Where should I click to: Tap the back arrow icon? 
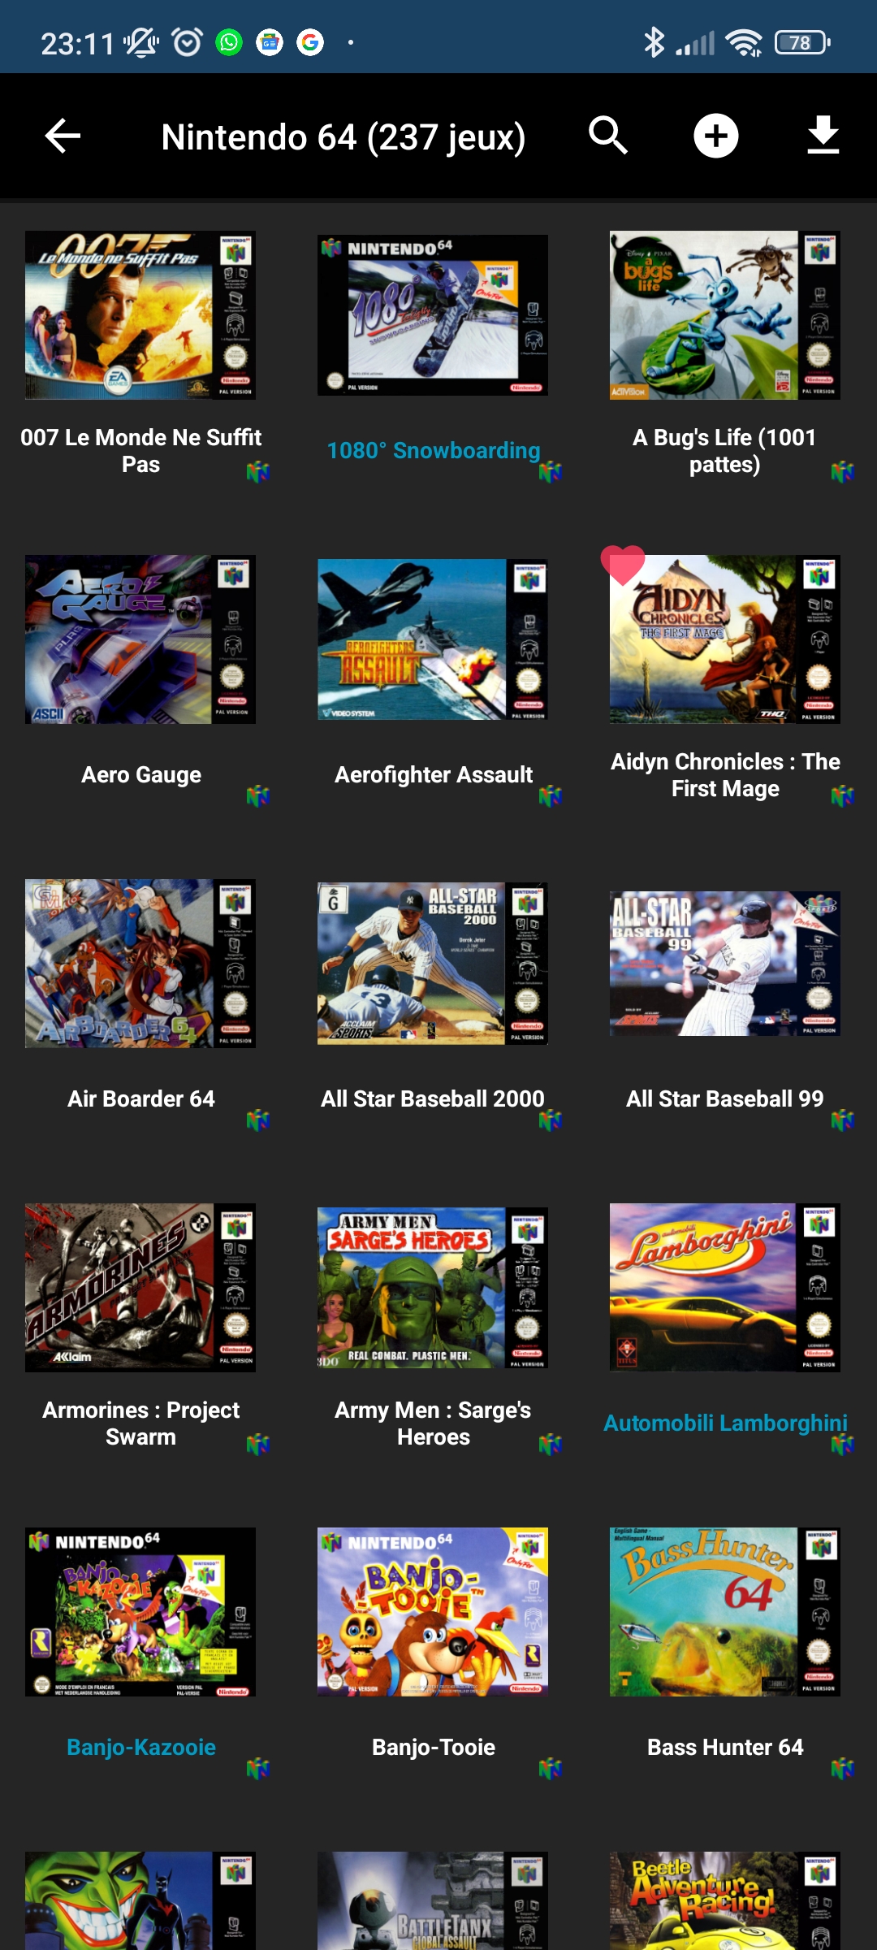pos(63,136)
